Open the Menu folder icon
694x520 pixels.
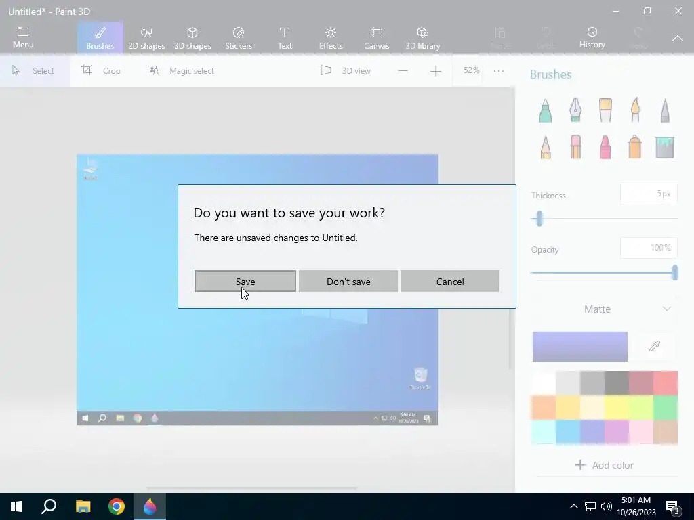tap(23, 38)
